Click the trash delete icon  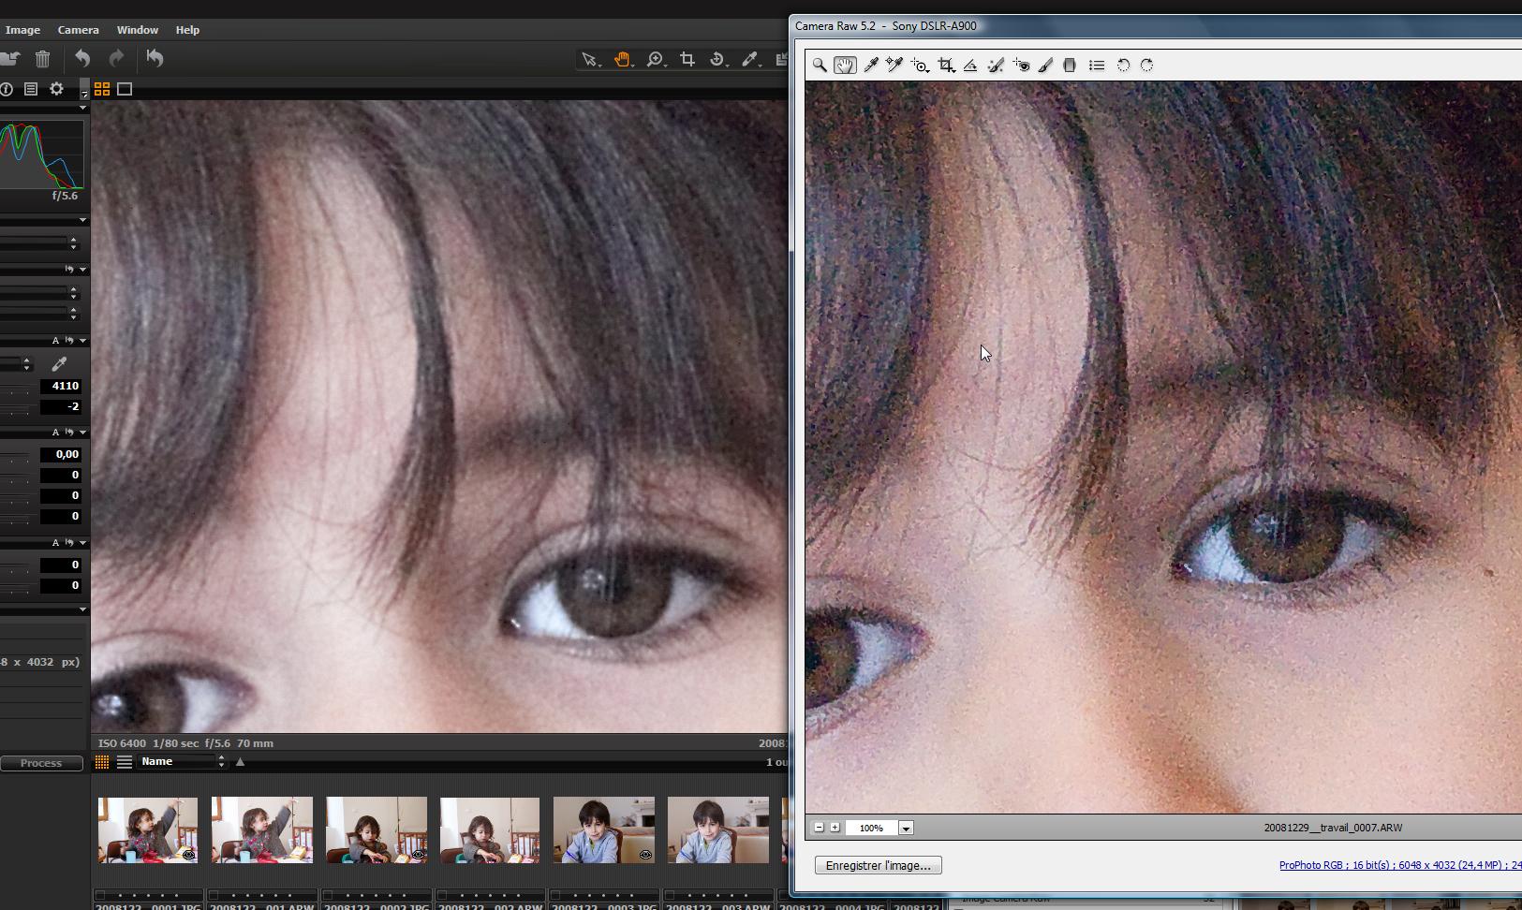click(42, 59)
